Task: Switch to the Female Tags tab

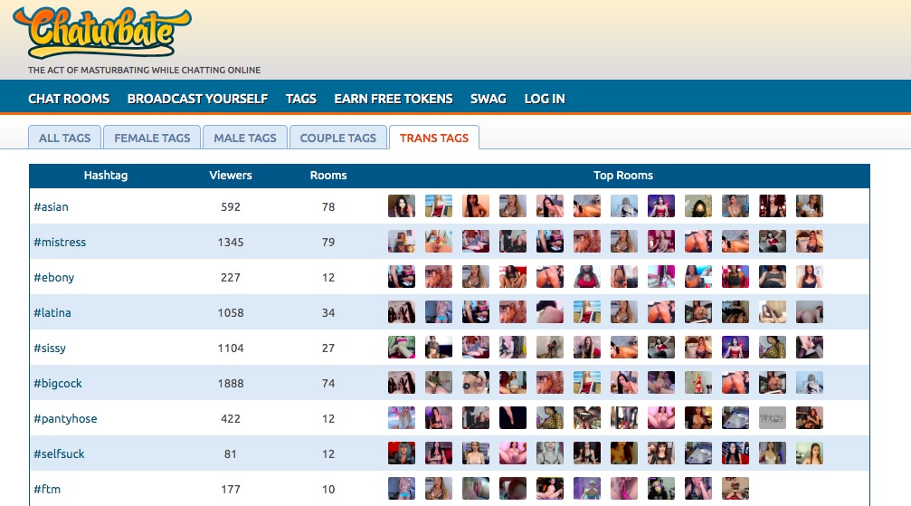Action: [x=152, y=138]
